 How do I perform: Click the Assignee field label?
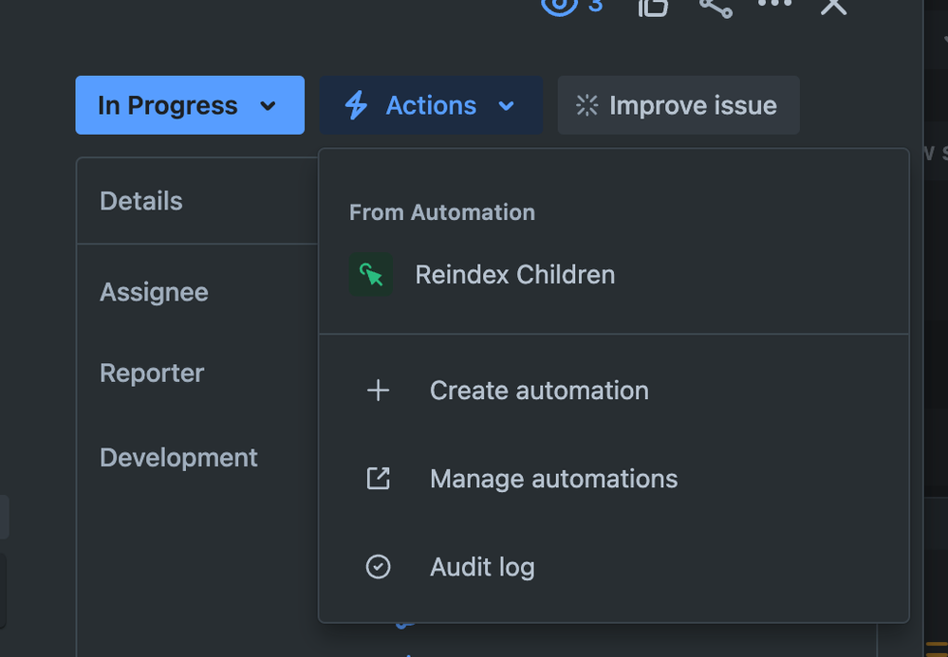pyautogui.click(x=154, y=292)
